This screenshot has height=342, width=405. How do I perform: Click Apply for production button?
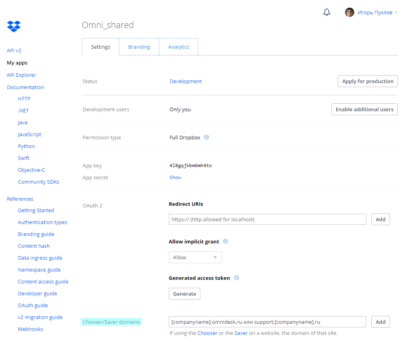(x=367, y=81)
